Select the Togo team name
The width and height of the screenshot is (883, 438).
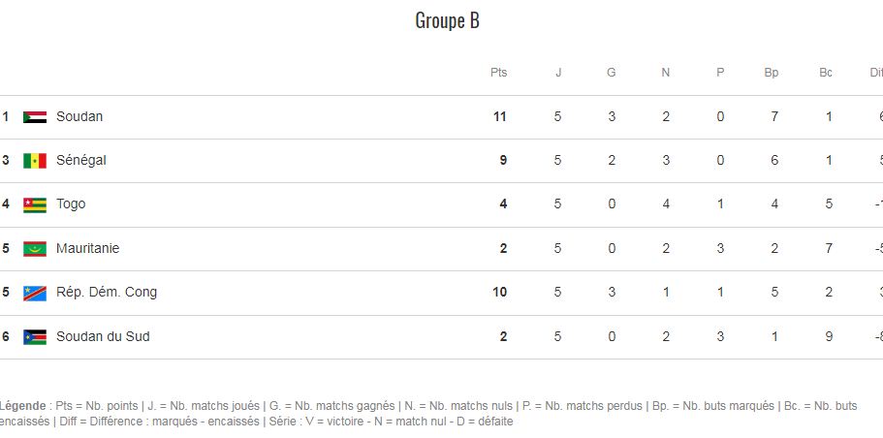tap(71, 203)
